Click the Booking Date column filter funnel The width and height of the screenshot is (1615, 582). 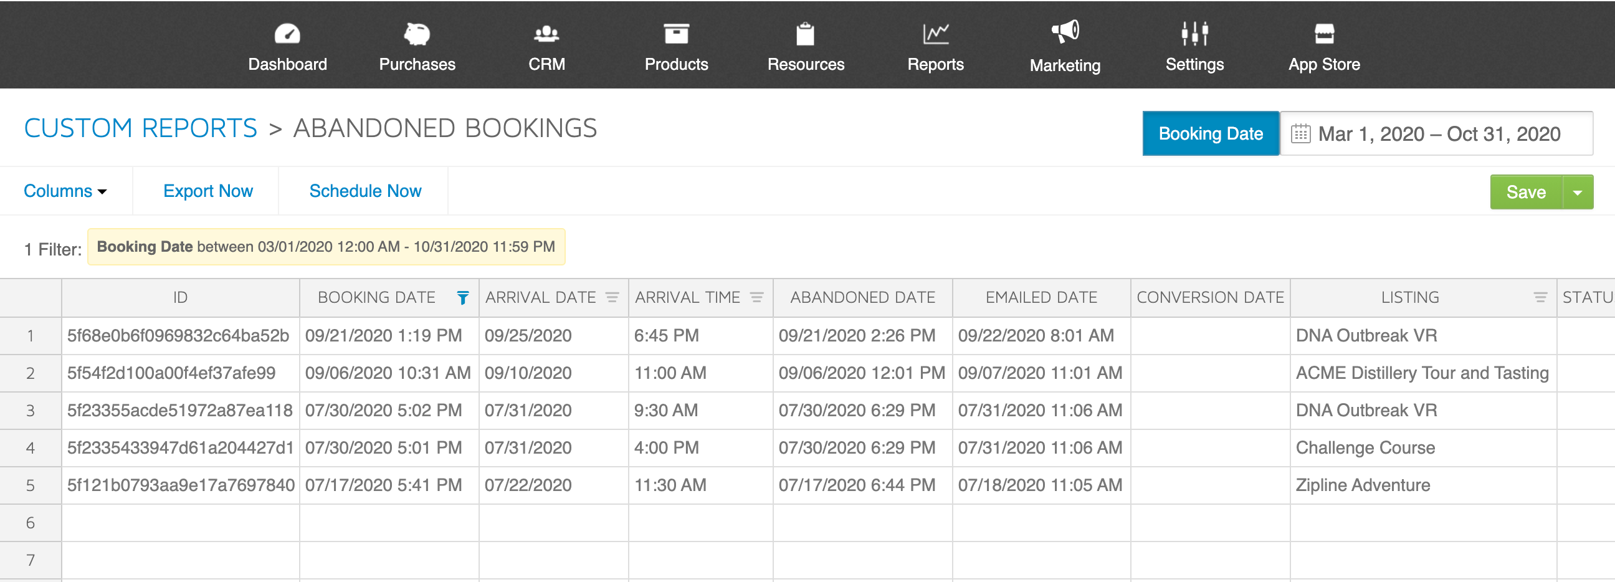click(x=463, y=298)
